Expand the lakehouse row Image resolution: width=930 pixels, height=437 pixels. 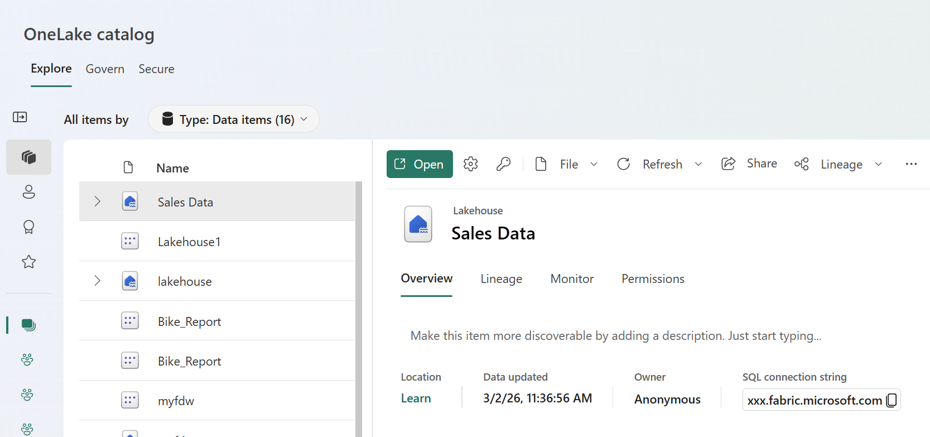coord(98,281)
